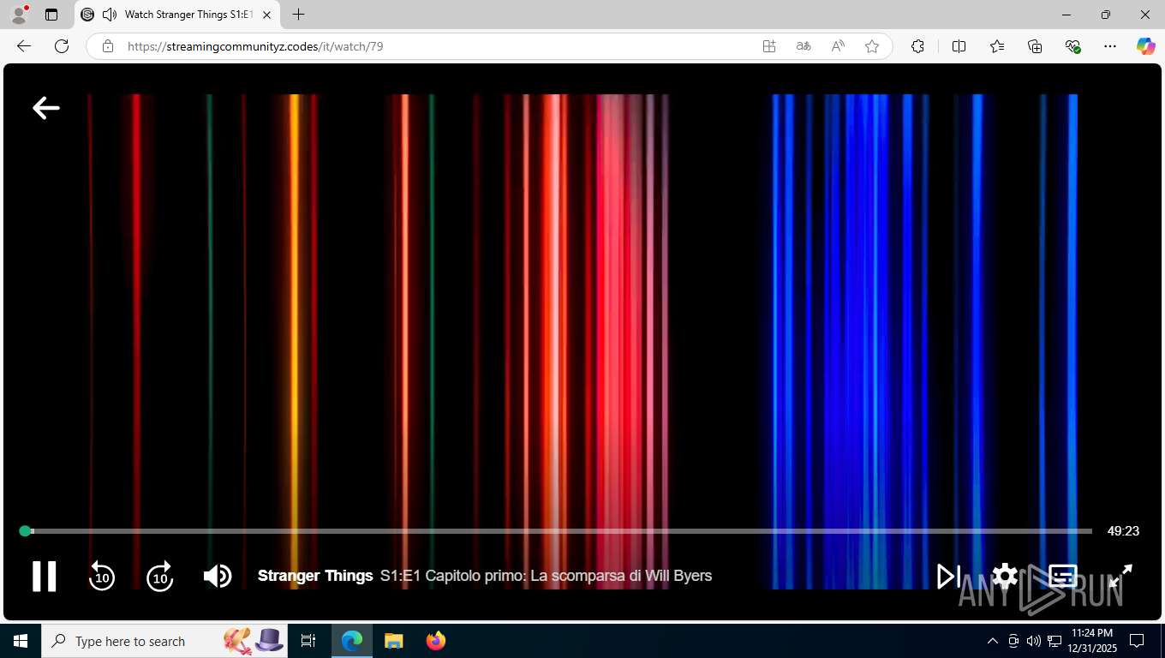Open the subtitles menu
This screenshot has width=1165, height=658.
coord(1062,576)
